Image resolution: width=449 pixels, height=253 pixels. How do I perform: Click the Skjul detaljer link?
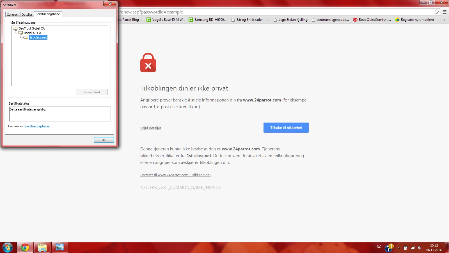151,128
